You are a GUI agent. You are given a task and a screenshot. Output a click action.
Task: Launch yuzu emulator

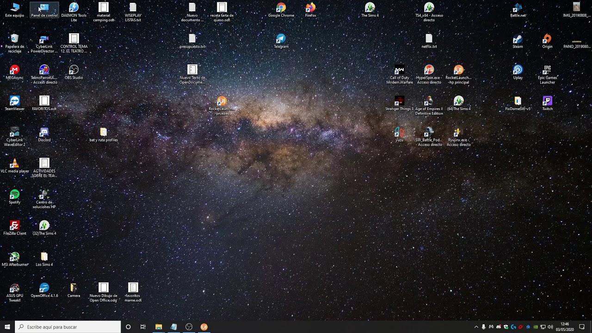(400, 135)
